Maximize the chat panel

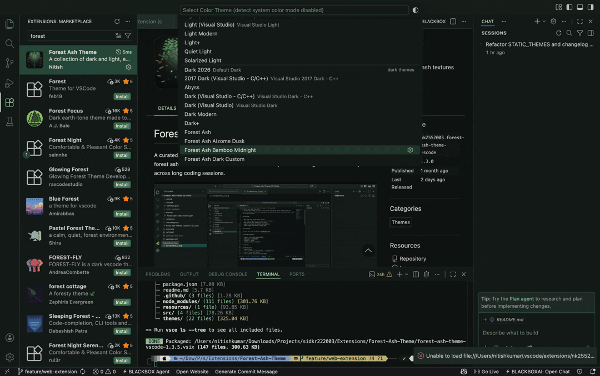pyautogui.click(x=580, y=22)
